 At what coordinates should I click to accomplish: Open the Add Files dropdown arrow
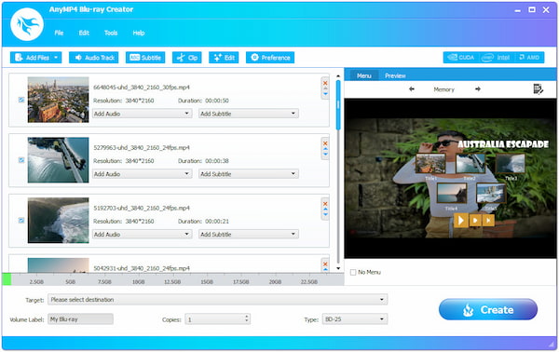pyautogui.click(x=57, y=58)
